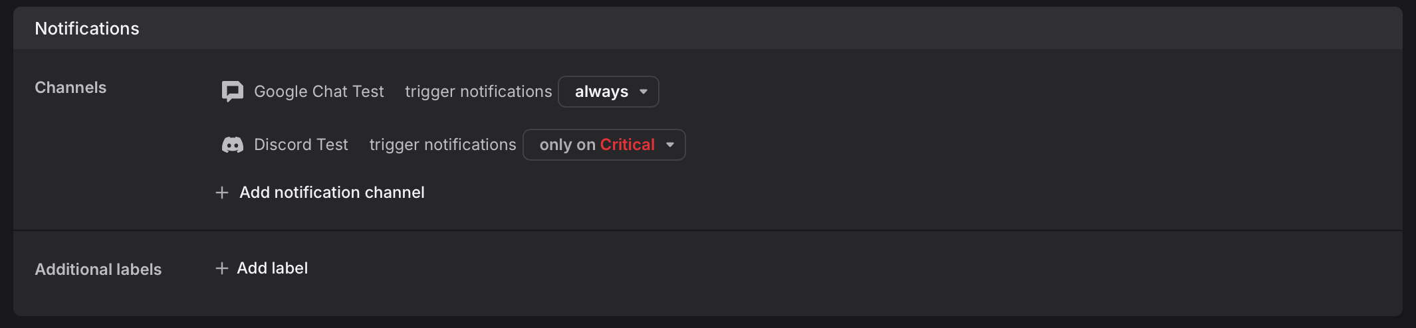Click the Channels section label

70,88
